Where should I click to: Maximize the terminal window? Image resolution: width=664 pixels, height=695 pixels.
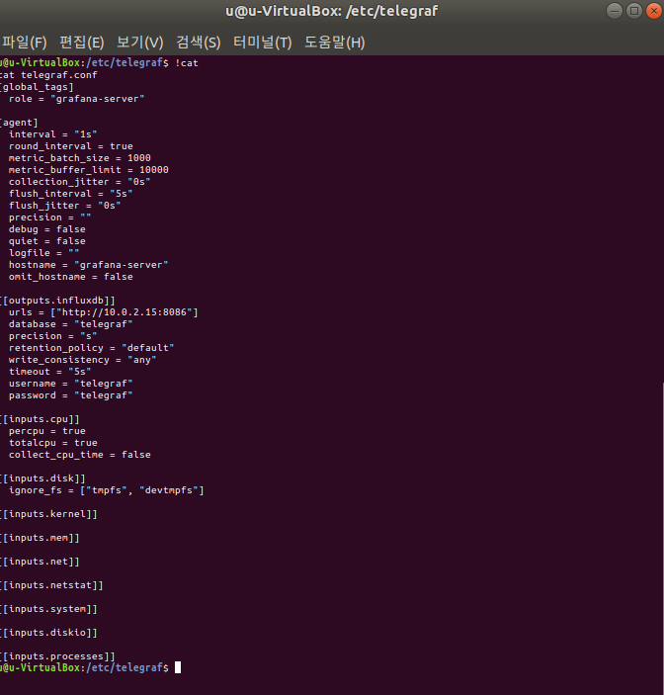(x=634, y=11)
